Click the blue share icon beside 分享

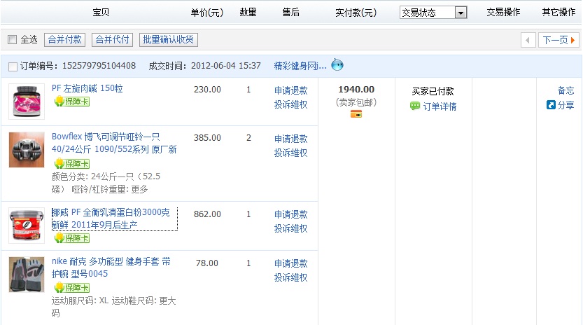(x=551, y=105)
